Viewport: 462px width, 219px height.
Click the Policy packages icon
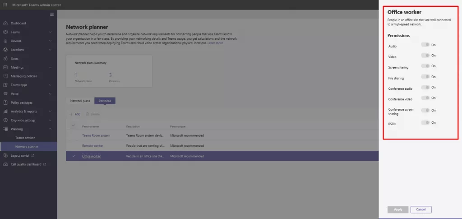5,103
